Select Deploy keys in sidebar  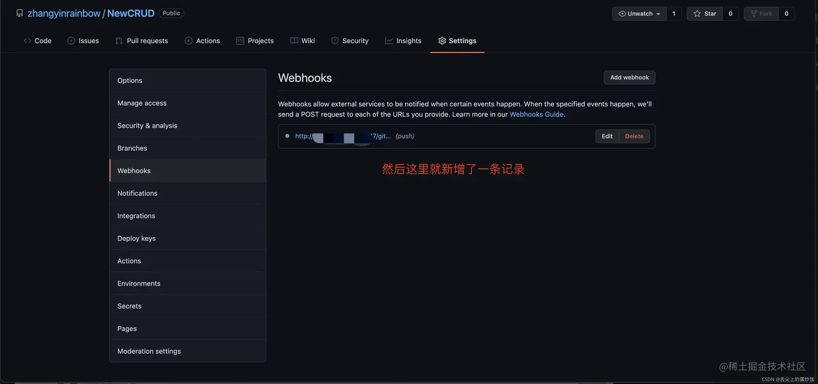(188, 238)
